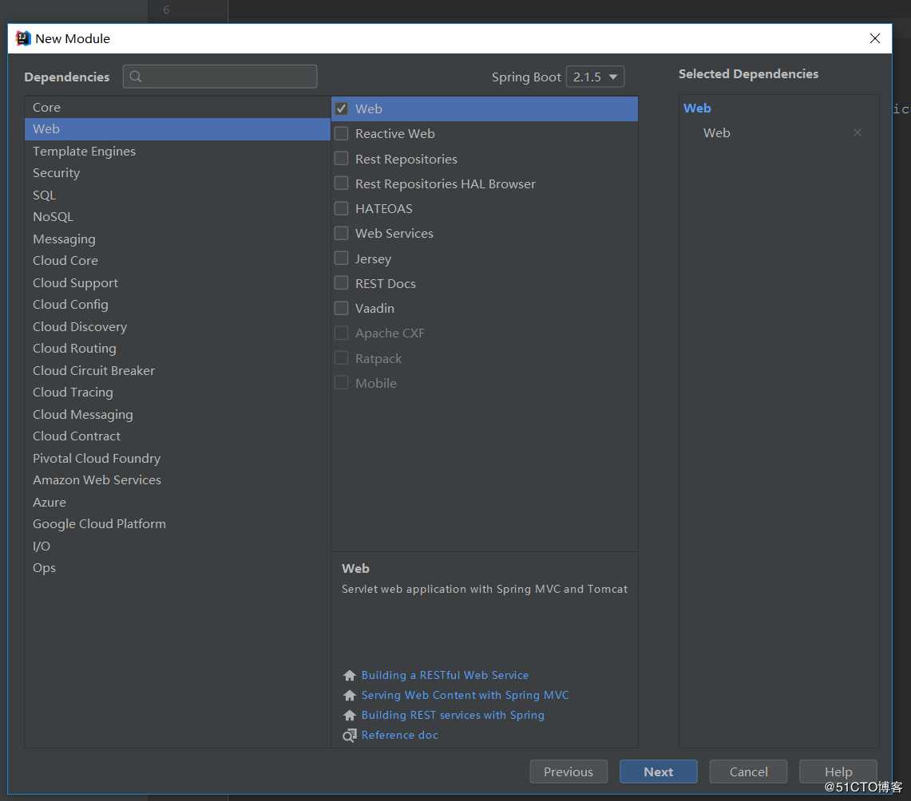Viewport: 911px width, 801px height.
Task: Select Cloud Messaging category
Action: pos(177,414)
